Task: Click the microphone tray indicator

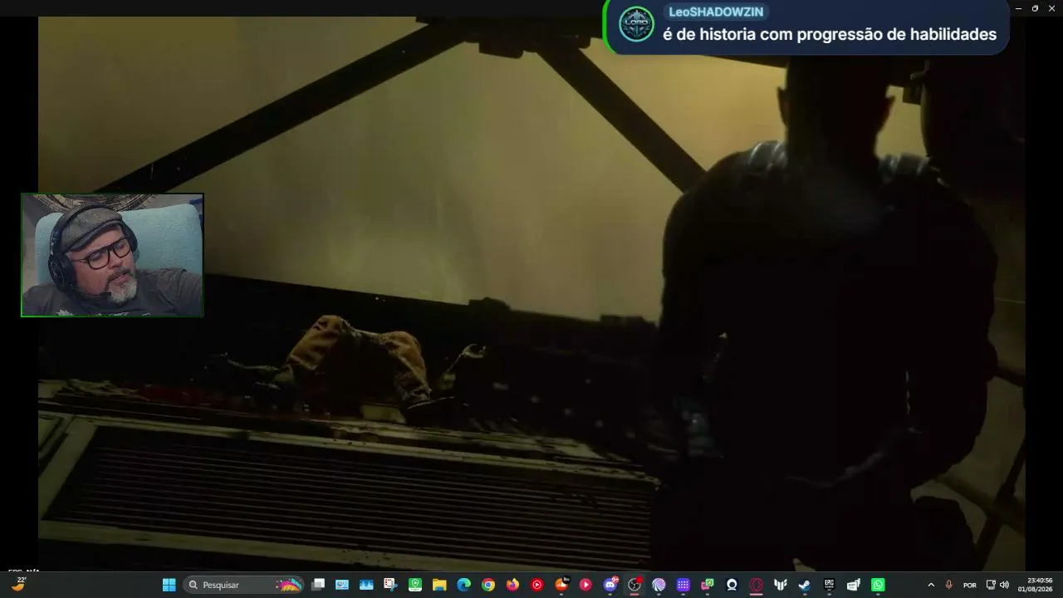Action: (x=948, y=585)
